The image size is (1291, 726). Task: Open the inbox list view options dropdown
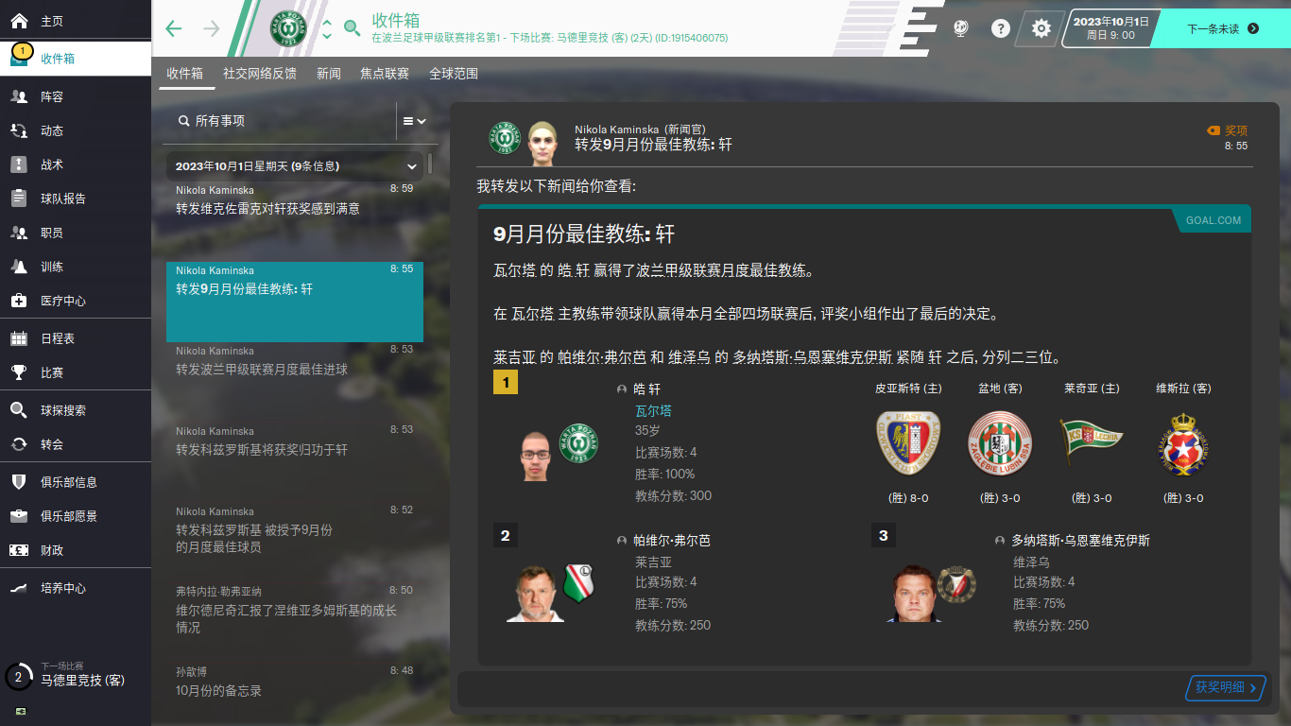point(414,121)
